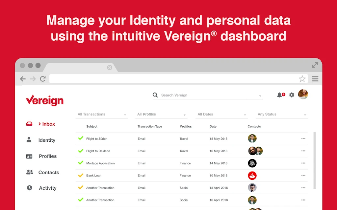Open the Activity section

(x=48, y=188)
